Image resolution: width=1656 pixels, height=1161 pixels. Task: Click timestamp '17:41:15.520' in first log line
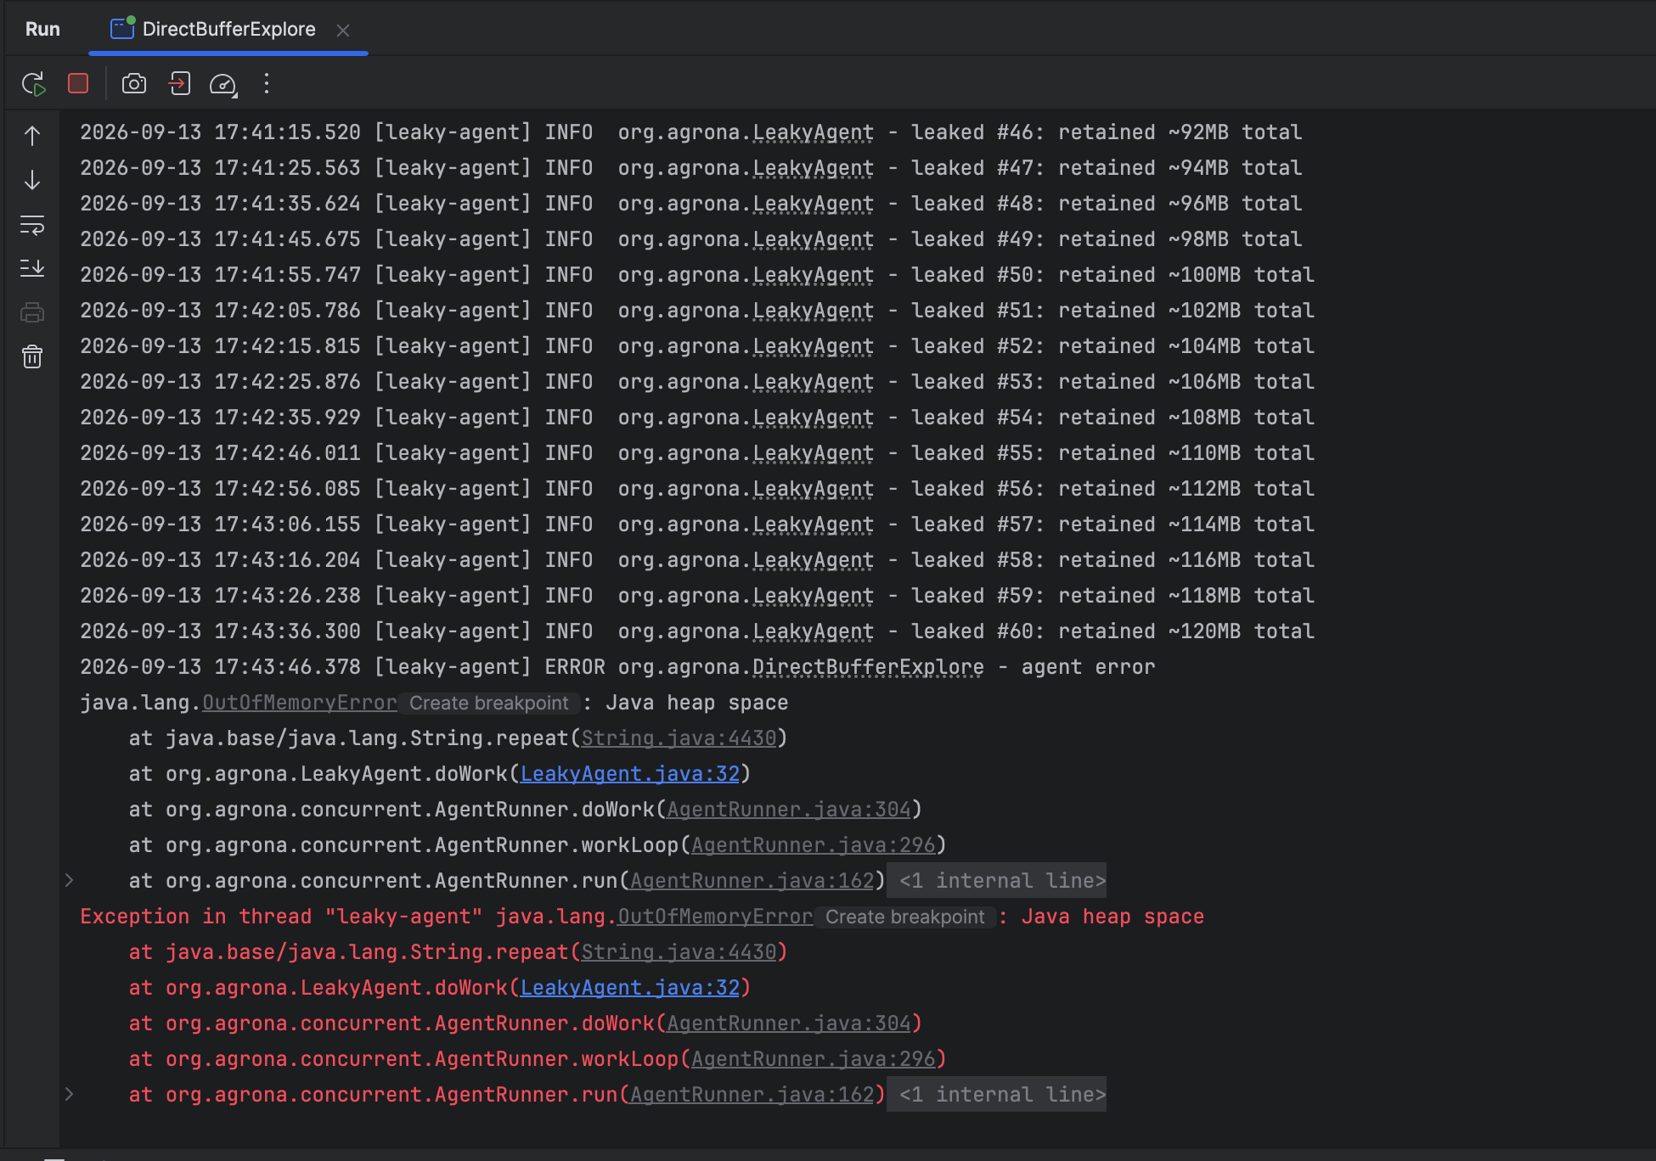287,132
